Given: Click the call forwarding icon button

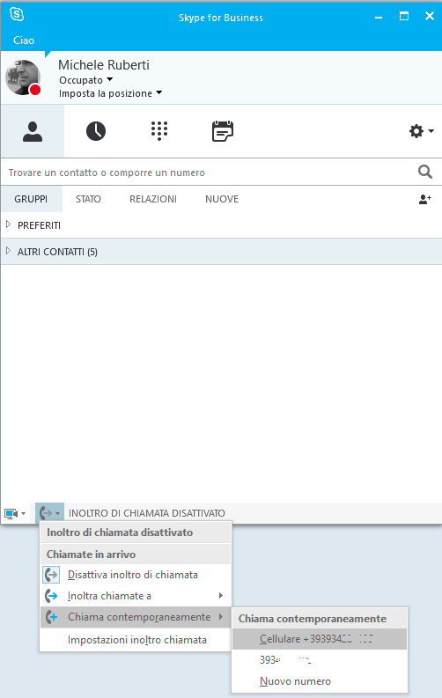Looking at the screenshot, I should coord(49,513).
